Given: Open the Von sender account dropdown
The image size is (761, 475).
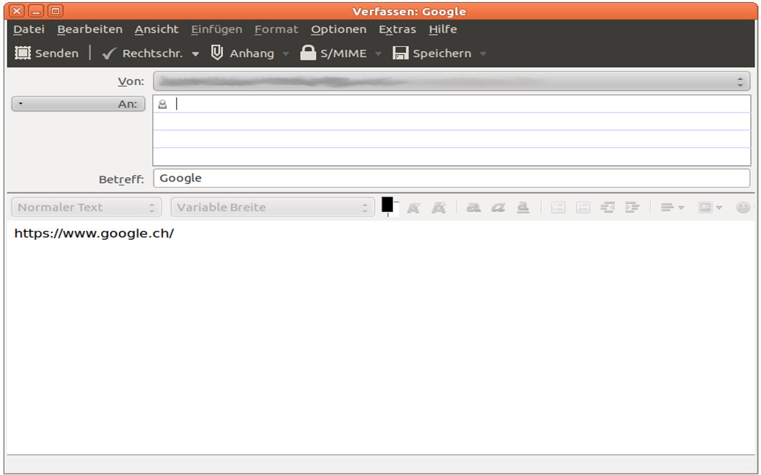Looking at the screenshot, I should pos(452,81).
